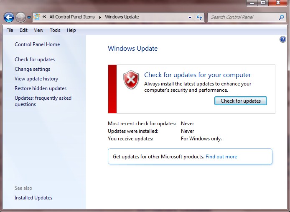290x212 pixels.
Task: Open View update history
Action: pos(36,79)
